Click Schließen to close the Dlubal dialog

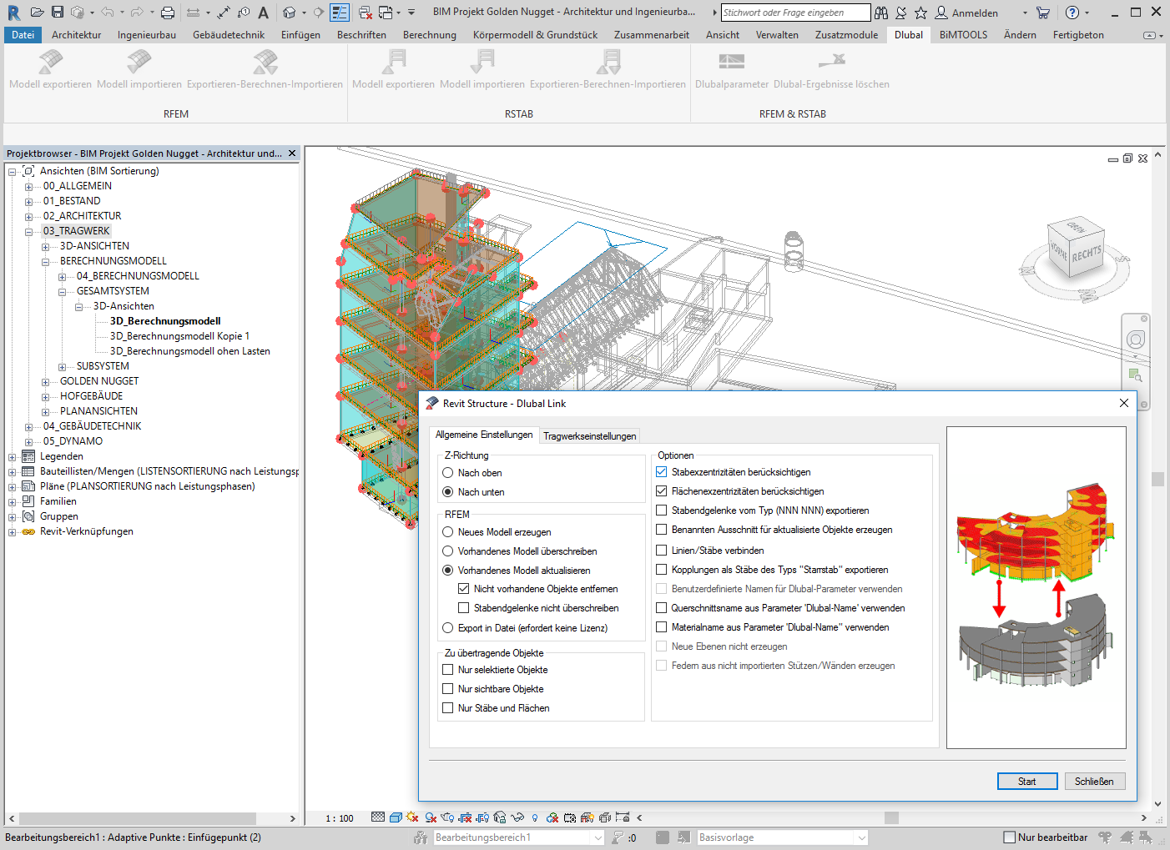1094,781
